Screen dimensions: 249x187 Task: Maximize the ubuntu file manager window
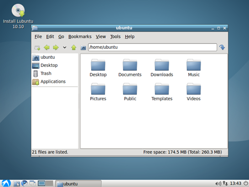coord(219,28)
